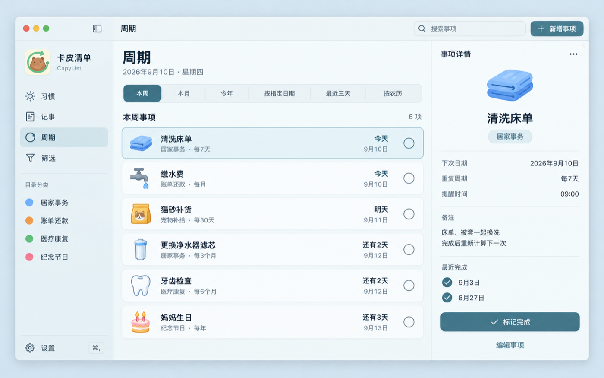This screenshot has width=604, height=378.
Task: Mark 清洗床单 complete via its circle
Action: click(x=409, y=143)
